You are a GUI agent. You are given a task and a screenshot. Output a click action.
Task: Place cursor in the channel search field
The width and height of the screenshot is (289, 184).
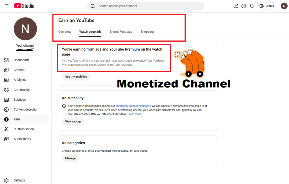coord(146,6)
